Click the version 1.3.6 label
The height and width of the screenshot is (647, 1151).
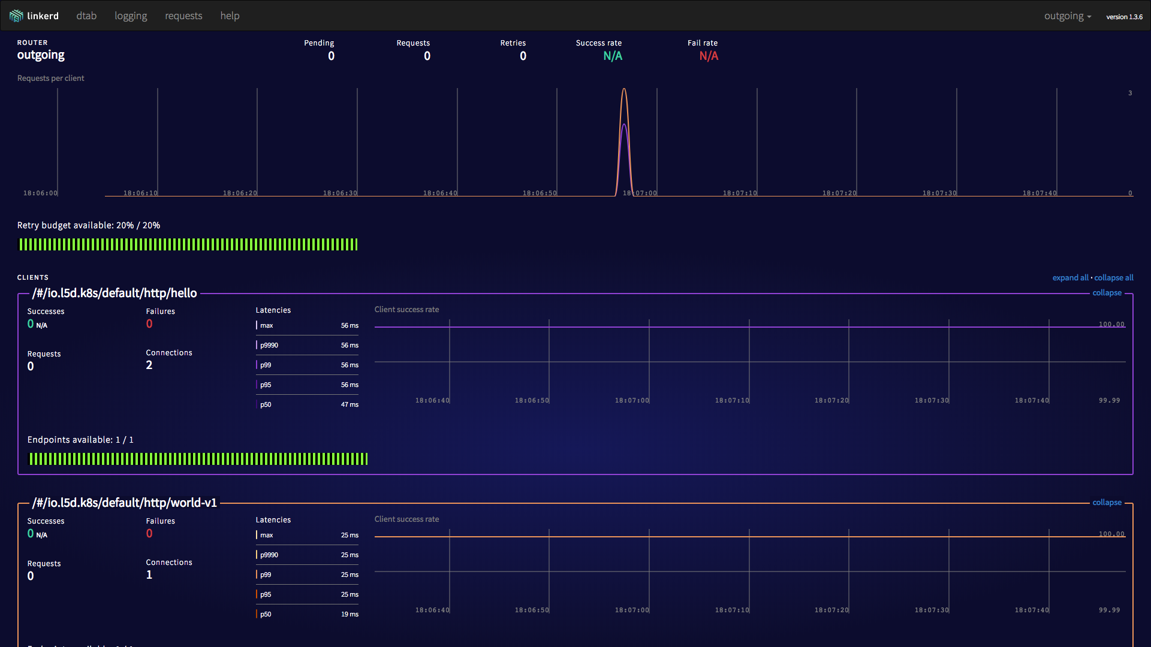tap(1124, 17)
